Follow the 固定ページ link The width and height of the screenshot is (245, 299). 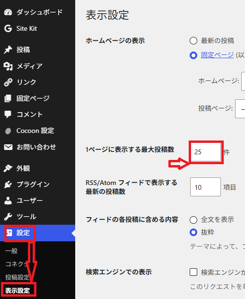pyautogui.click(x=218, y=55)
